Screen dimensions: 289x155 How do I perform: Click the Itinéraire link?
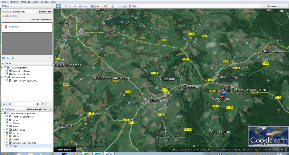coord(34,20)
